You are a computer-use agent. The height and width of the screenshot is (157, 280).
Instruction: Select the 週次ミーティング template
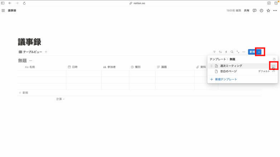[x=231, y=66]
